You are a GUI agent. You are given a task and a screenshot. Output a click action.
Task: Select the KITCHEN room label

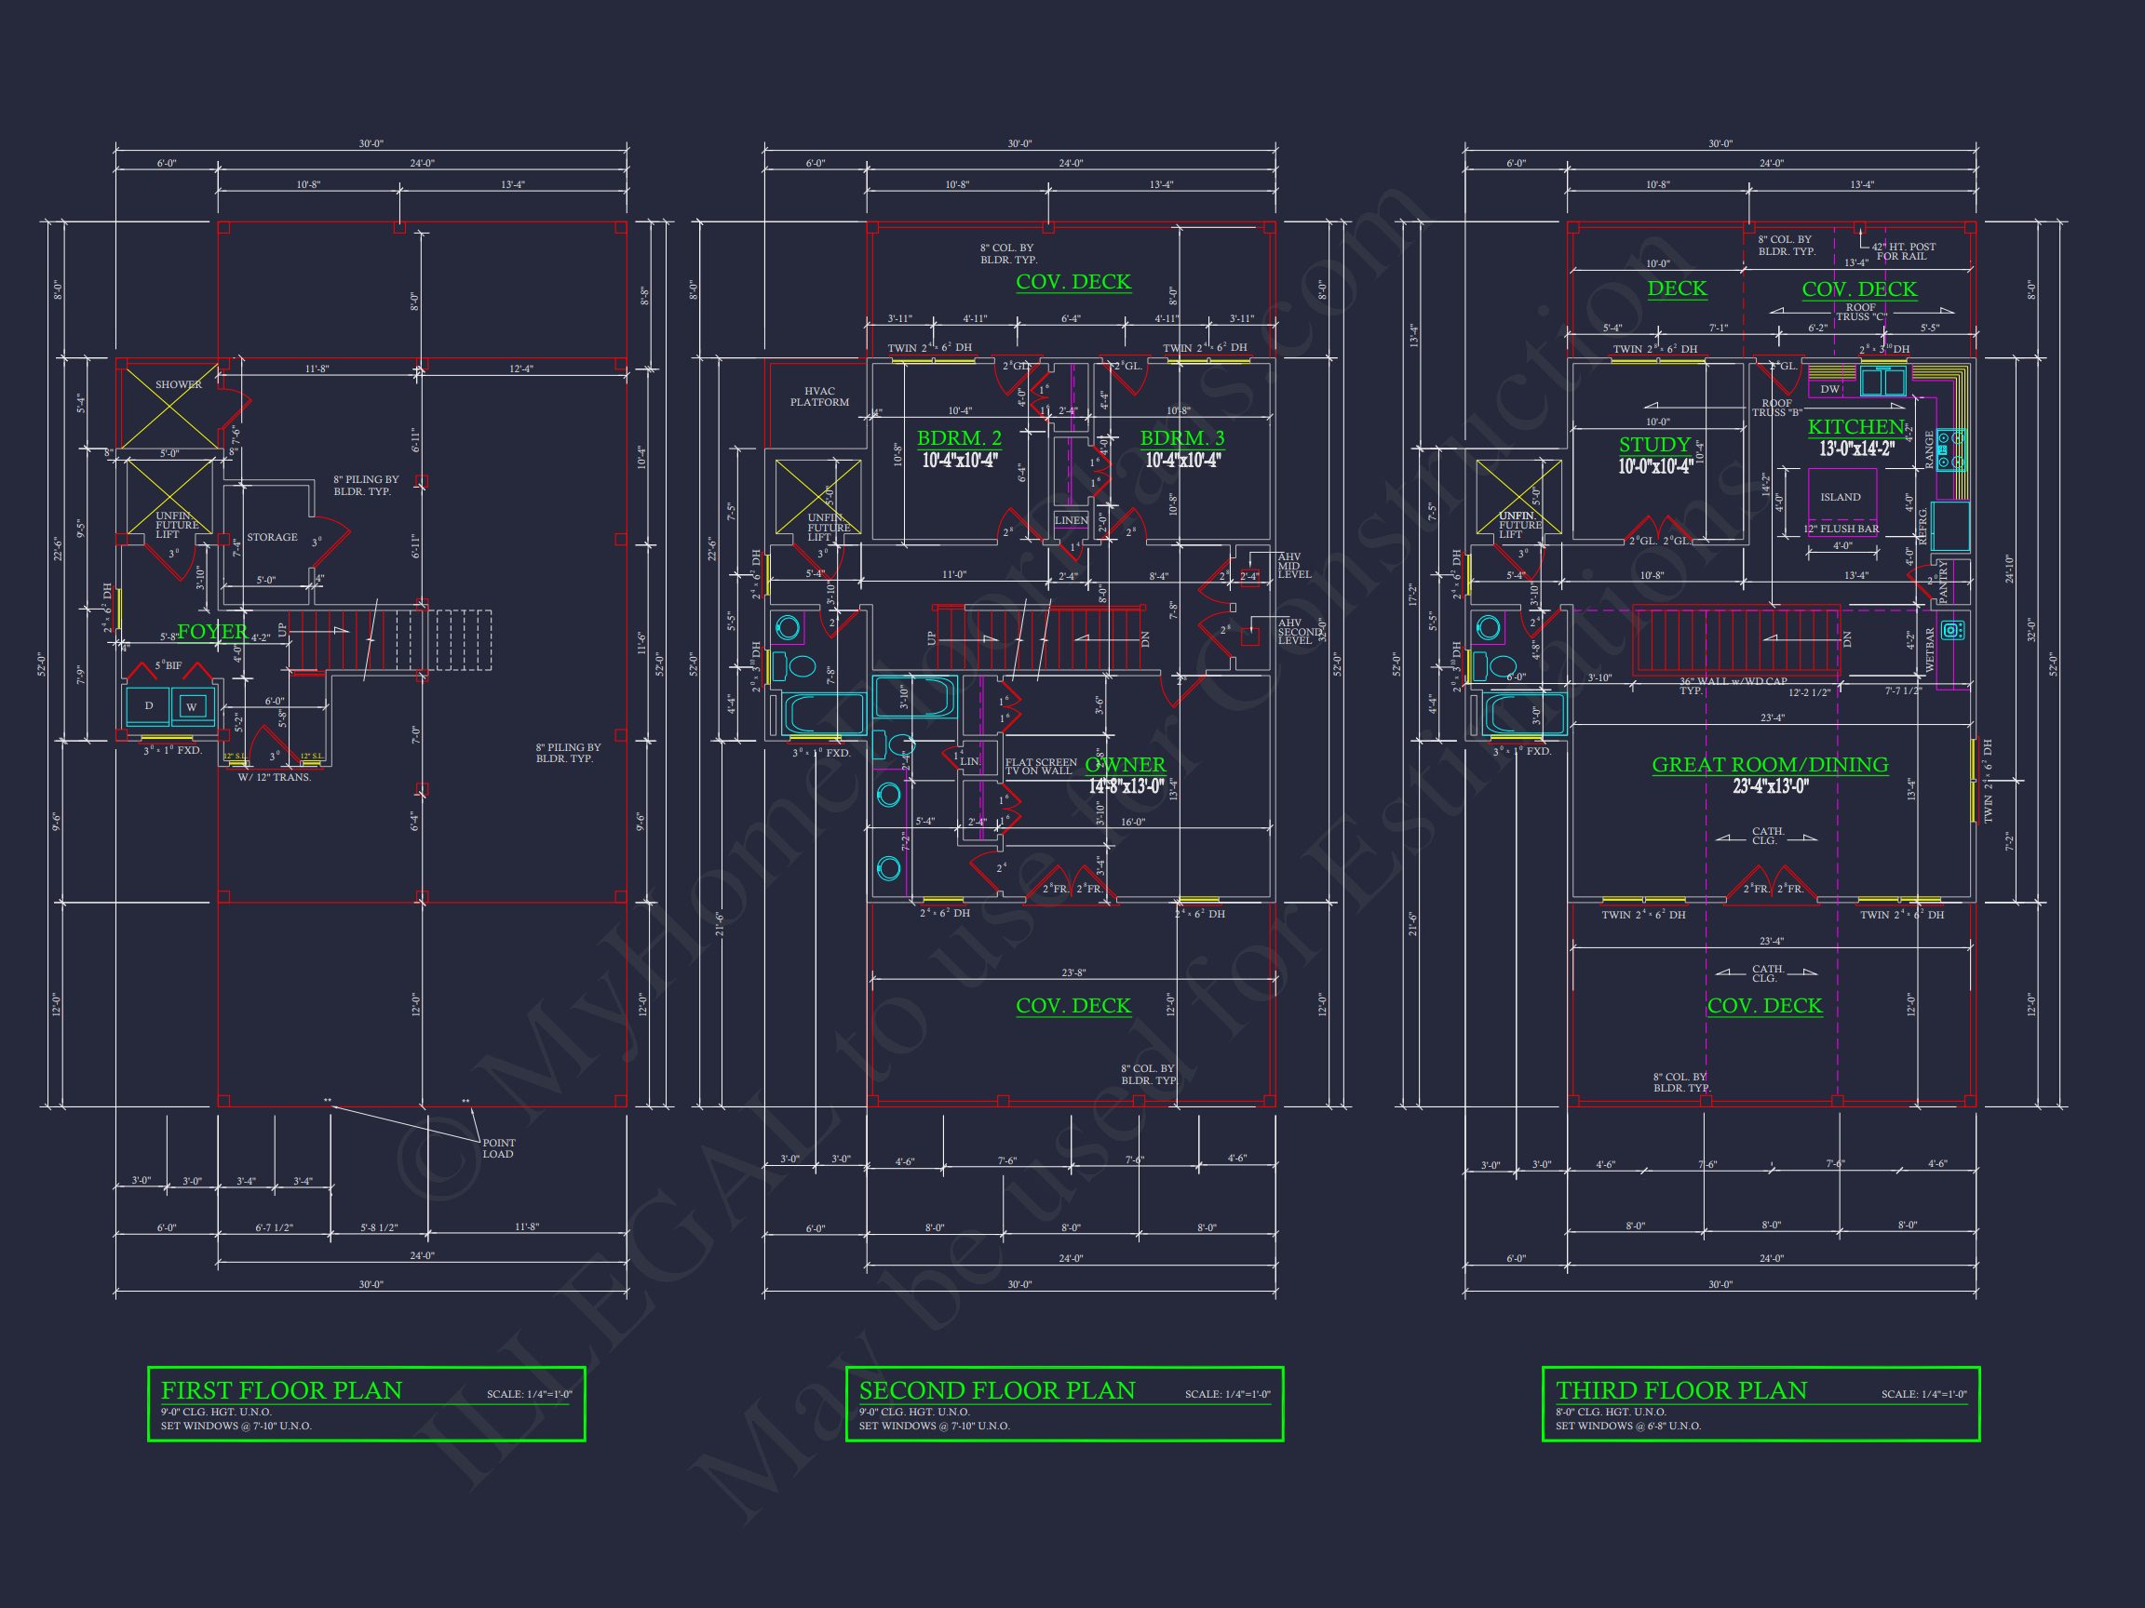[1856, 426]
